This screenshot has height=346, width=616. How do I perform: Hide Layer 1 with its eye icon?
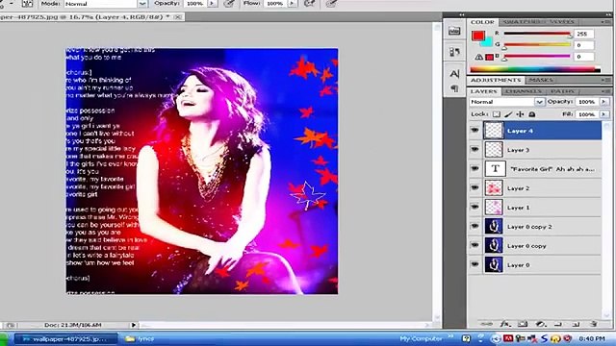(x=475, y=208)
